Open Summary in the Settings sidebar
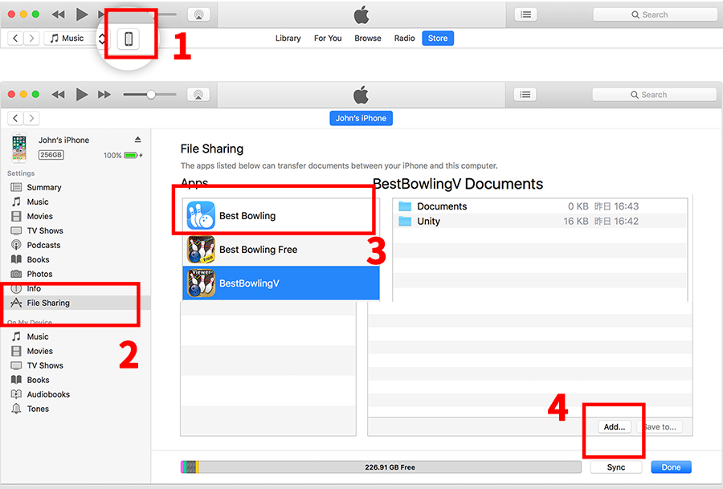Viewport: 723px width, 489px height. 44,187
